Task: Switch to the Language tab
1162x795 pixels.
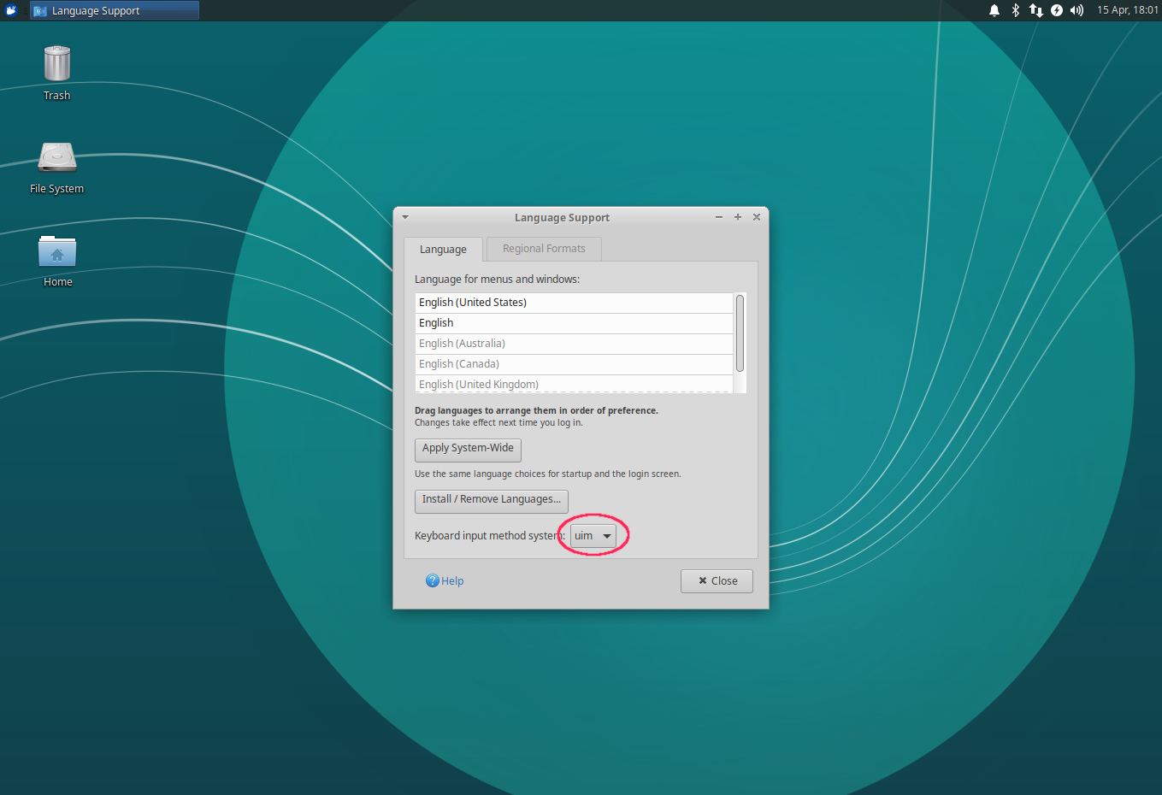Action: coord(443,249)
